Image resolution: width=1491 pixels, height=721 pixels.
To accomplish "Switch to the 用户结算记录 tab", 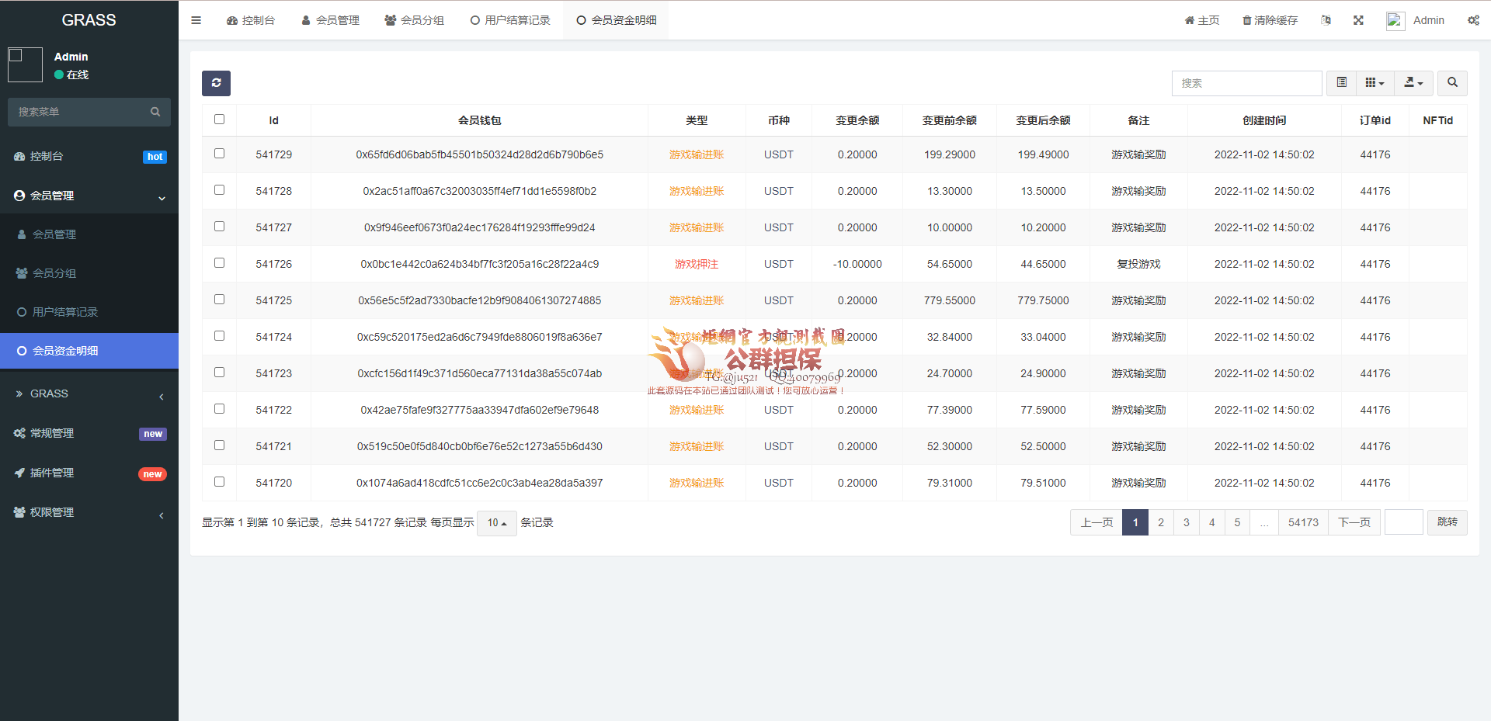I will point(510,20).
